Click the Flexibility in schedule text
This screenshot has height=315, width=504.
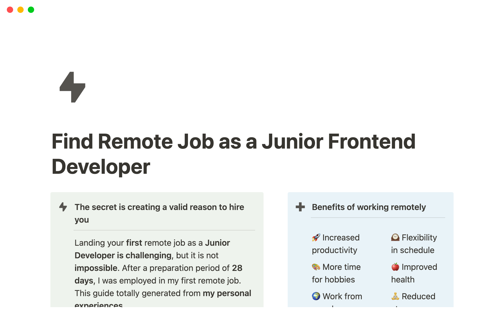pos(414,244)
